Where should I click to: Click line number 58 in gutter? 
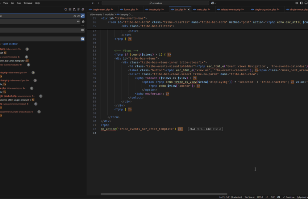94,74
